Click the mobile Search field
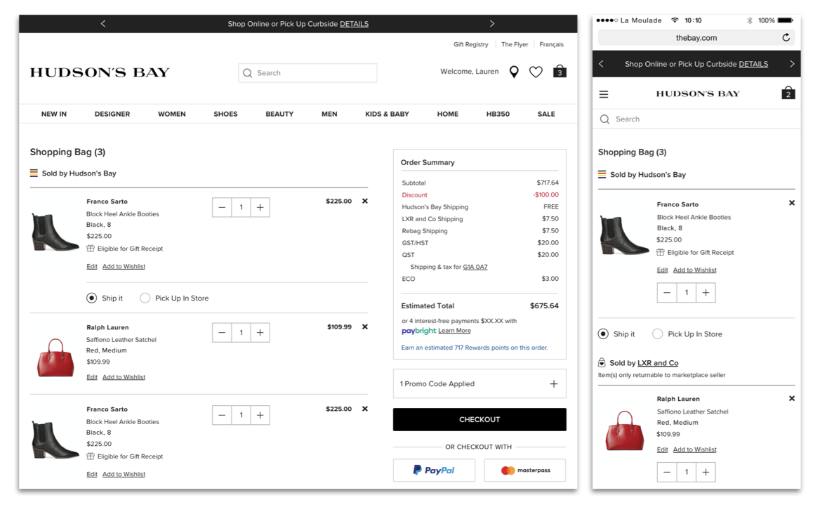The height and width of the screenshot is (507, 827). 696,119
